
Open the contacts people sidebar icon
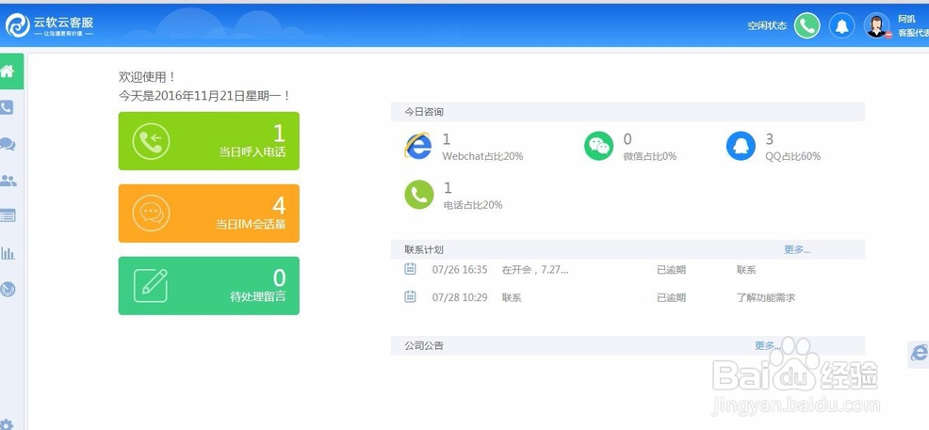click(8, 181)
